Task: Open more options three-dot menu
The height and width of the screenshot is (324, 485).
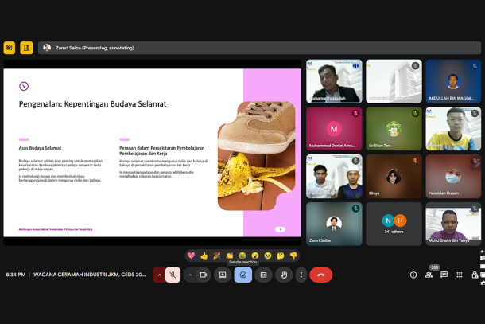Action: click(301, 275)
